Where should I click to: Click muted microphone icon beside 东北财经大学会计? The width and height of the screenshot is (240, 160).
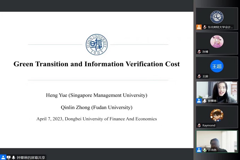click(205, 27)
